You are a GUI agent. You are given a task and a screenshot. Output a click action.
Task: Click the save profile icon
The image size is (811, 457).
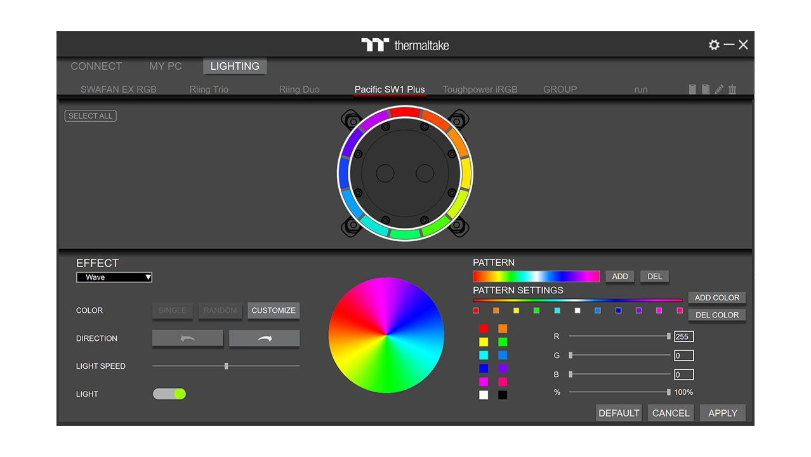692,89
